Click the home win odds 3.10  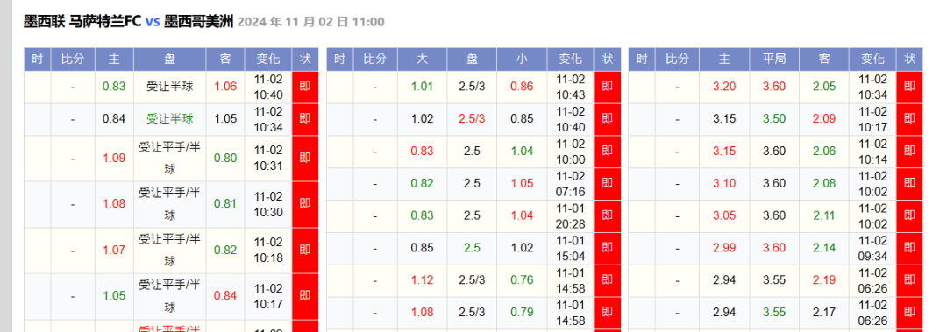724,183
